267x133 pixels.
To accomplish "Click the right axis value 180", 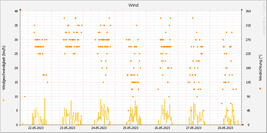I will point(248,68).
